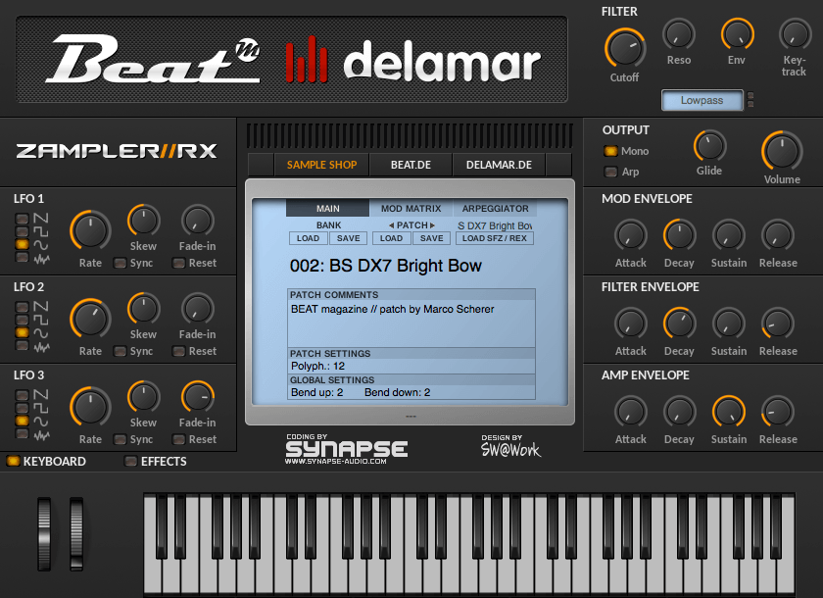Select square waveform for LFO 2

(22, 320)
